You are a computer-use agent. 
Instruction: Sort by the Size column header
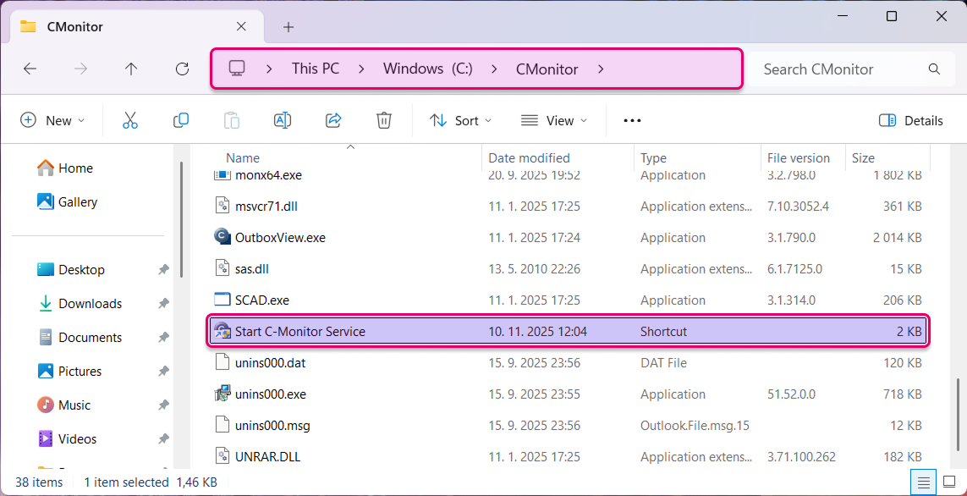(x=864, y=158)
